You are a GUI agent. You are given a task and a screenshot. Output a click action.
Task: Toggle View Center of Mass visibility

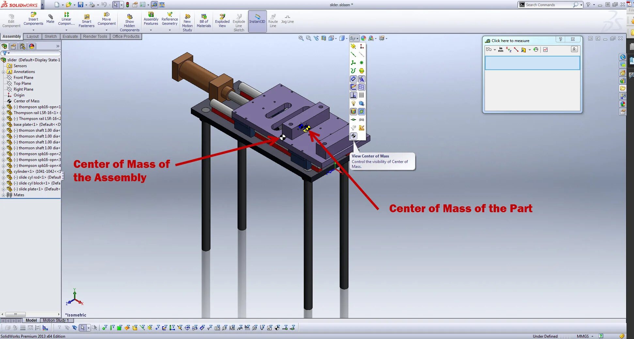(x=353, y=136)
